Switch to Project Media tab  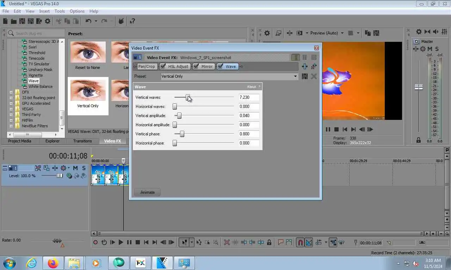click(20, 141)
